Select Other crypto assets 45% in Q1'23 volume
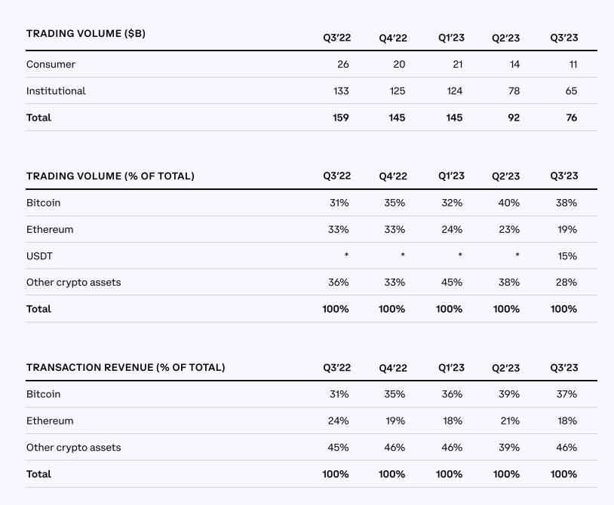This screenshot has width=614, height=505. coord(452,282)
